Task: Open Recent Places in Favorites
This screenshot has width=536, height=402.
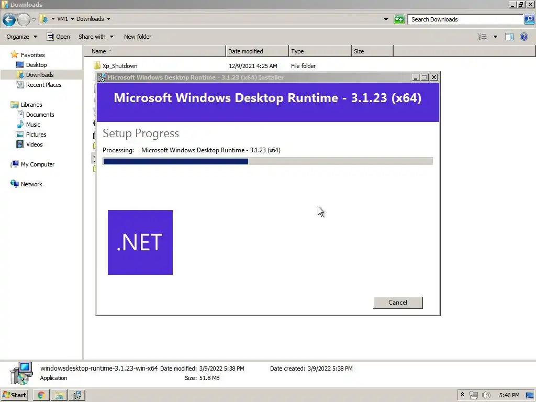Action: 44,85
